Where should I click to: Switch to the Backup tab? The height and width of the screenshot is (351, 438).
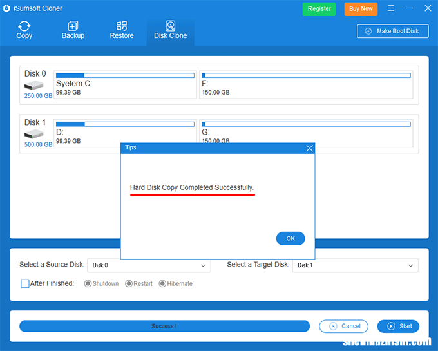(x=73, y=30)
